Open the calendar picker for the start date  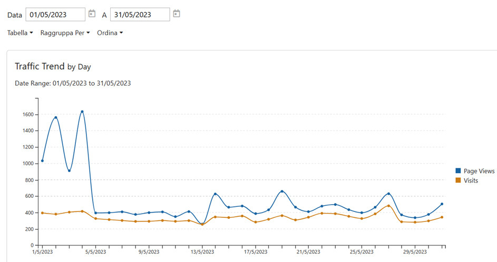pyautogui.click(x=92, y=14)
